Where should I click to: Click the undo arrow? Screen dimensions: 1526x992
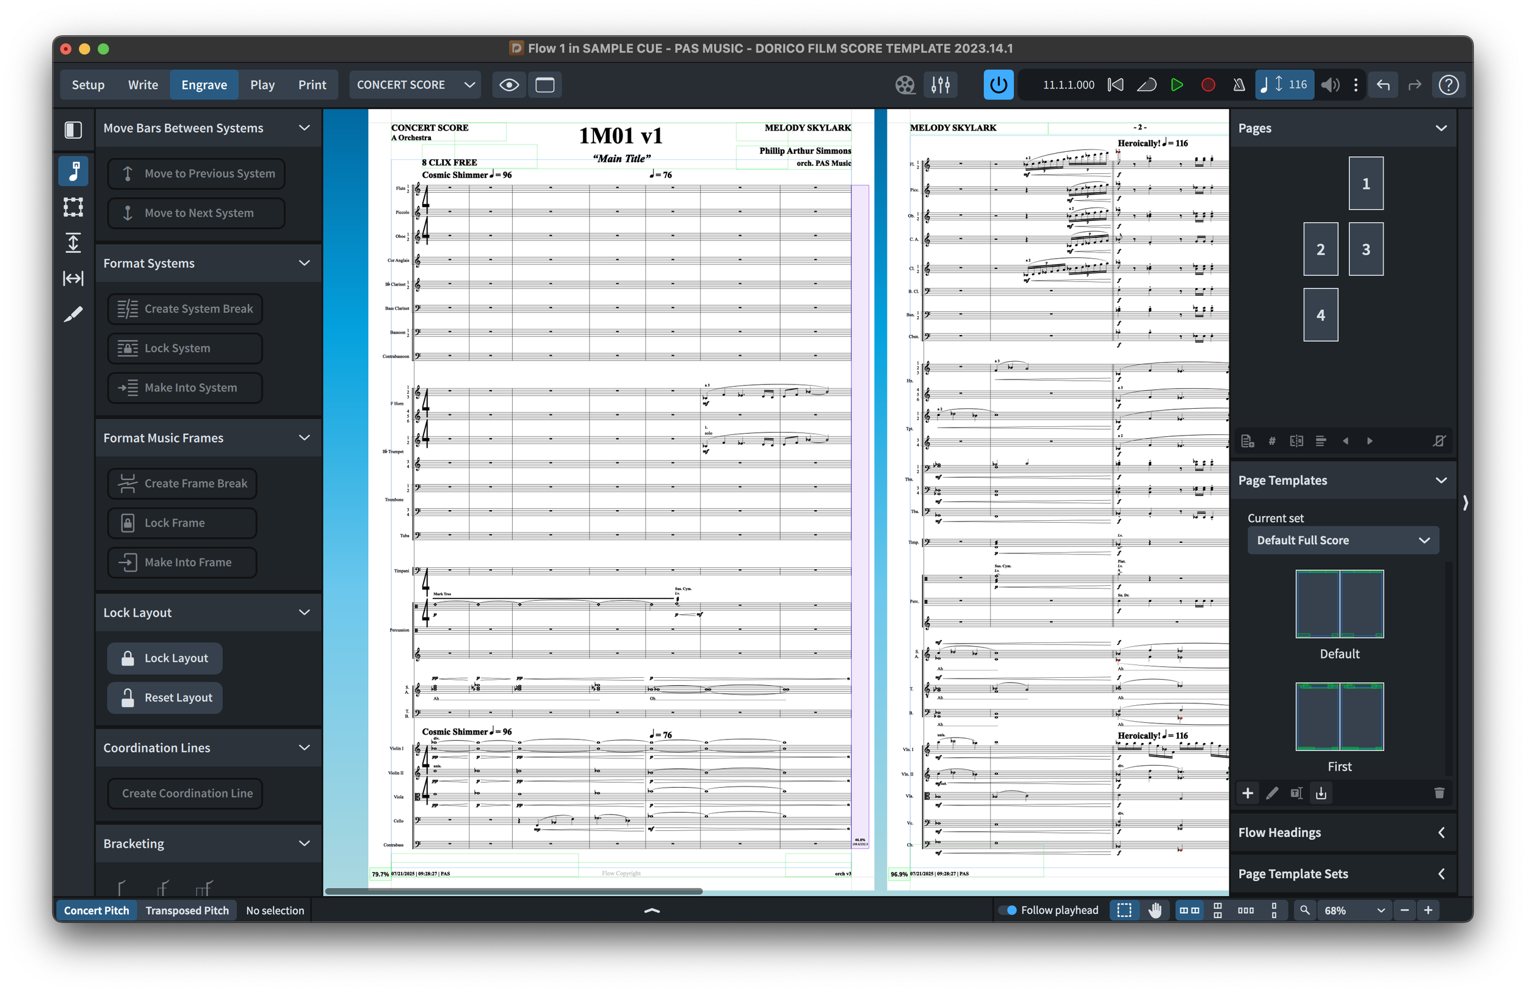(1383, 85)
